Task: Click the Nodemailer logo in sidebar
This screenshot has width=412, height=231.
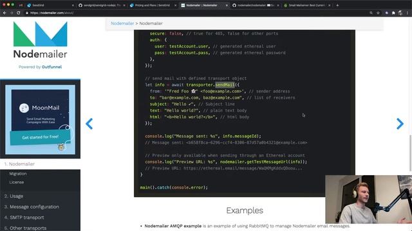Action: click(40, 40)
